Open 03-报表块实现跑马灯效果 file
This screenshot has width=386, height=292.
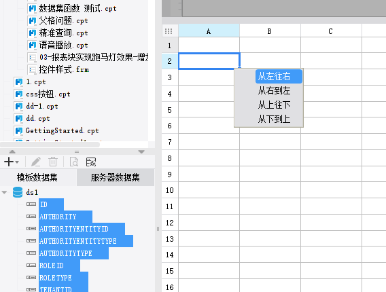tap(94, 57)
